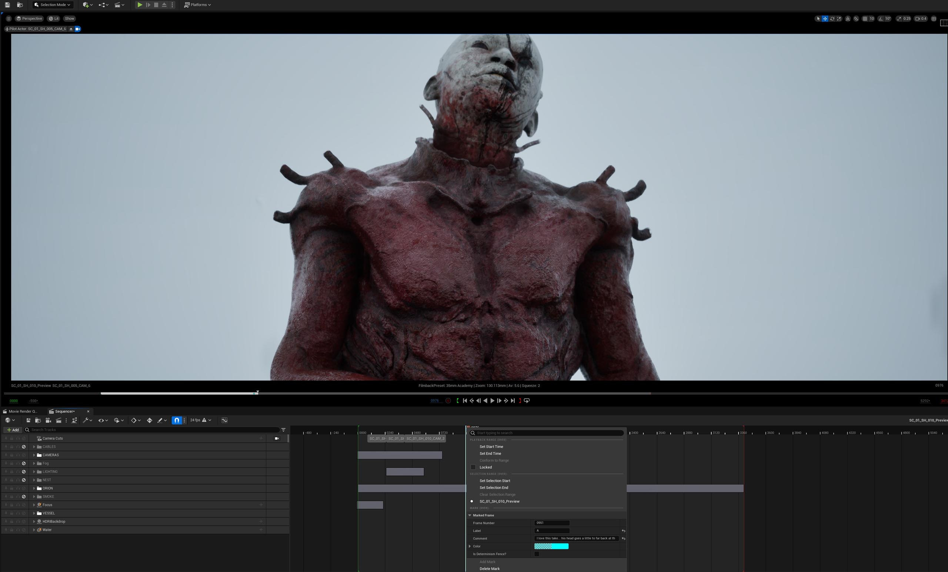Select SC_01_SH_010_Preview radio item
Viewport: 948px width, 572px height.
pyautogui.click(x=500, y=501)
